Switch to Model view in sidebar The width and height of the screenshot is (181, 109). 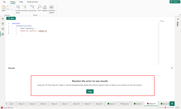click(x=3, y=29)
